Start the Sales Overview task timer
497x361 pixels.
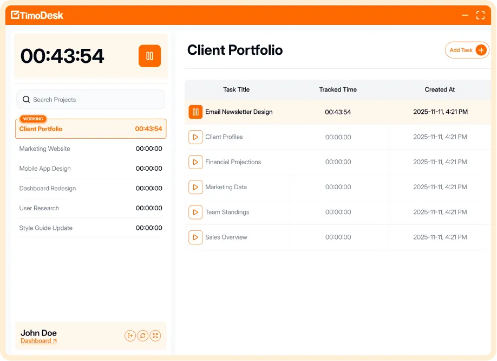point(195,237)
